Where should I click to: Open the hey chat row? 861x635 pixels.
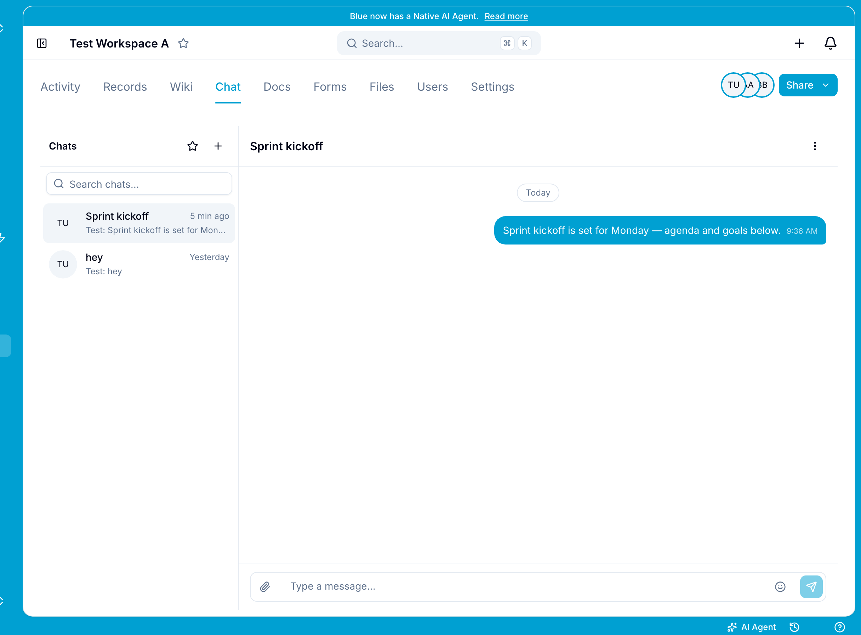click(139, 264)
